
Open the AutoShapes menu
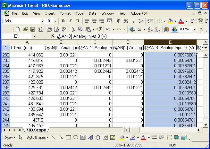[38, 138]
